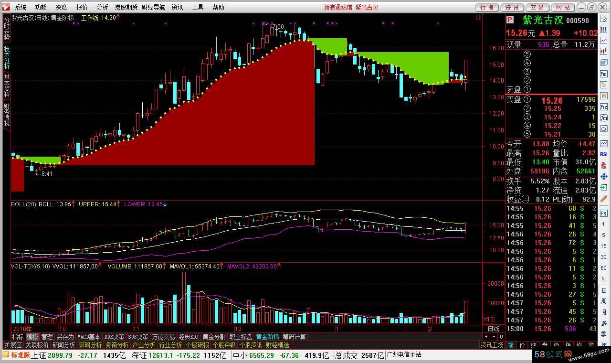Select the 价 tab under tick list
This screenshot has width=611, height=363.
click(521, 344)
